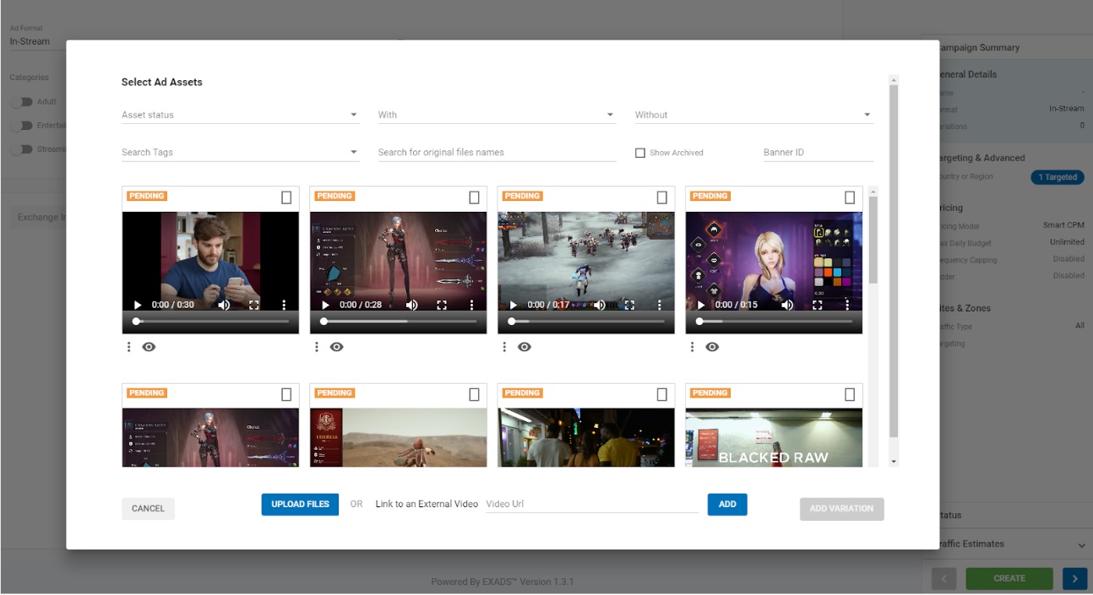Click the eye icon below the 0:28 video
The height and width of the screenshot is (595, 1093).
(336, 347)
